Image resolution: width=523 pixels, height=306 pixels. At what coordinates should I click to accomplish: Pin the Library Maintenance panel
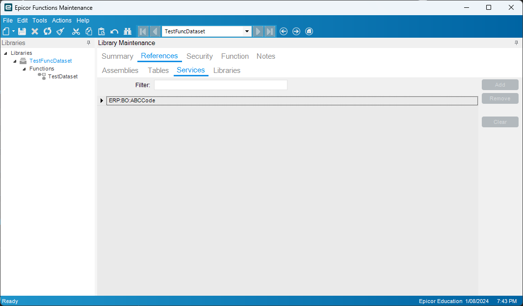click(x=516, y=43)
